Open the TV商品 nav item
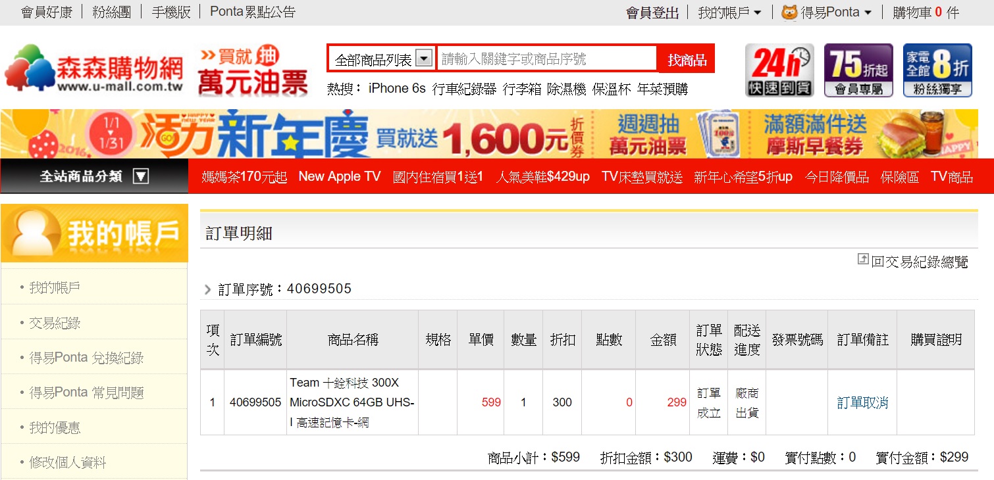994x480 pixels. pyautogui.click(x=952, y=177)
